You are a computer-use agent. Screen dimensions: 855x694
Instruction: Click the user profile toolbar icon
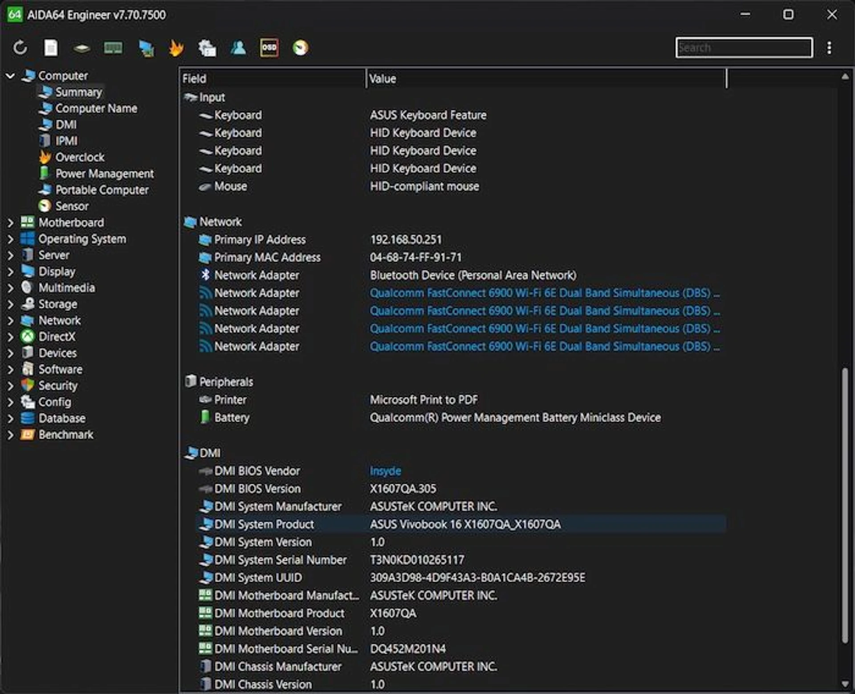click(238, 48)
